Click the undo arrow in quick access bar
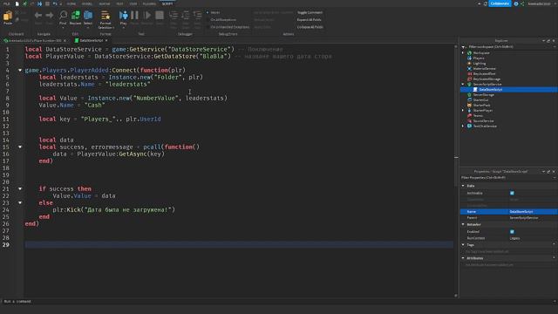 point(55,3)
